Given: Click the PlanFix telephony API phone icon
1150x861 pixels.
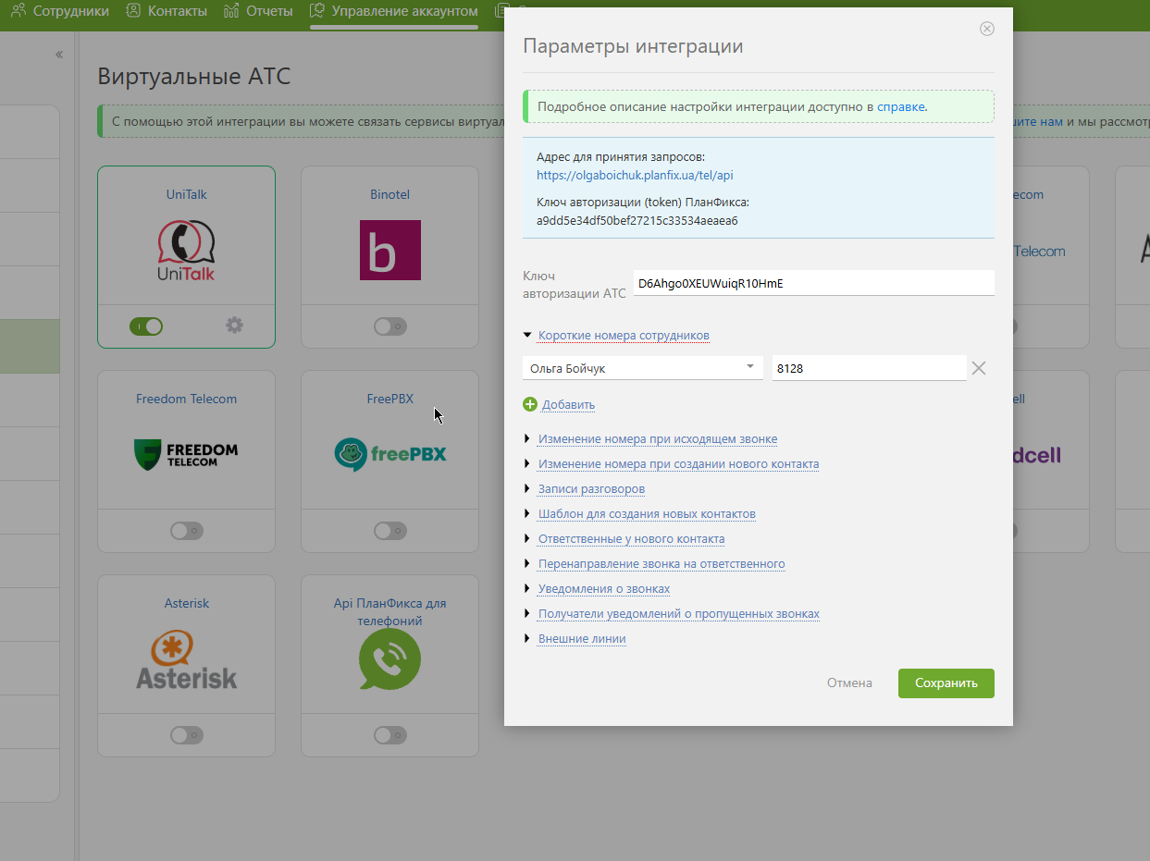Looking at the screenshot, I should click(390, 659).
